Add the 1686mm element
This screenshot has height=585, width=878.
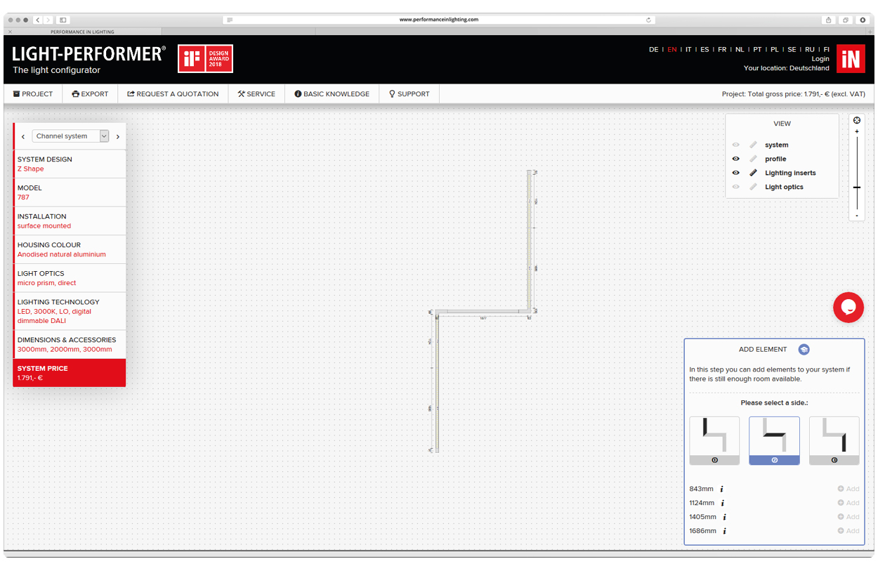click(848, 531)
